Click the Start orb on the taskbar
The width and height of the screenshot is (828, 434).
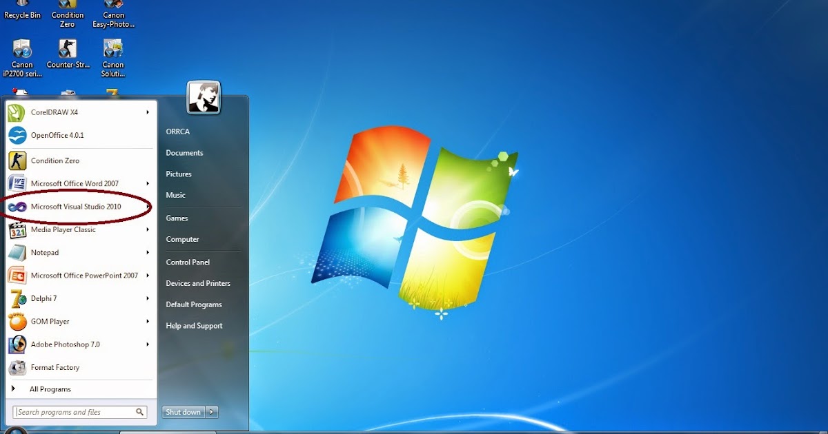17,431
